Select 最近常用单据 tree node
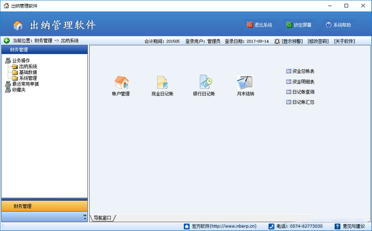Image resolution: width=372 pixels, height=231 pixels. click(x=26, y=84)
